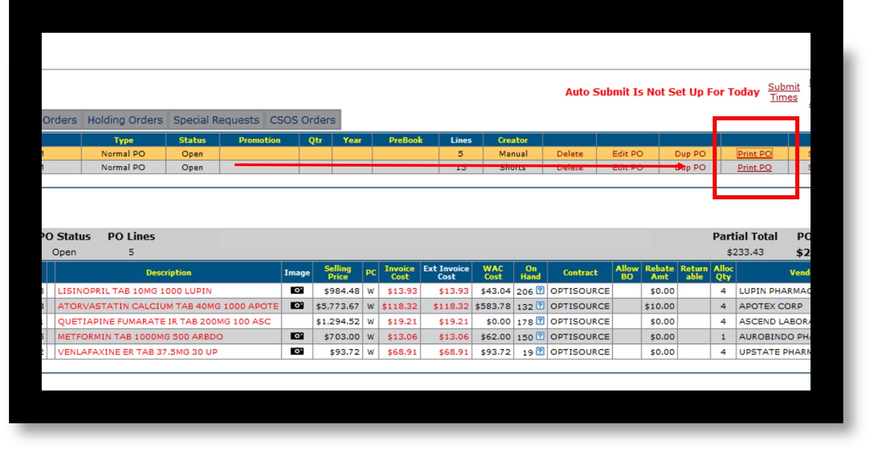Screen dimensions: 872x452
Task: Duplicate the Manual PO with Dup PO
Action: tap(690, 154)
